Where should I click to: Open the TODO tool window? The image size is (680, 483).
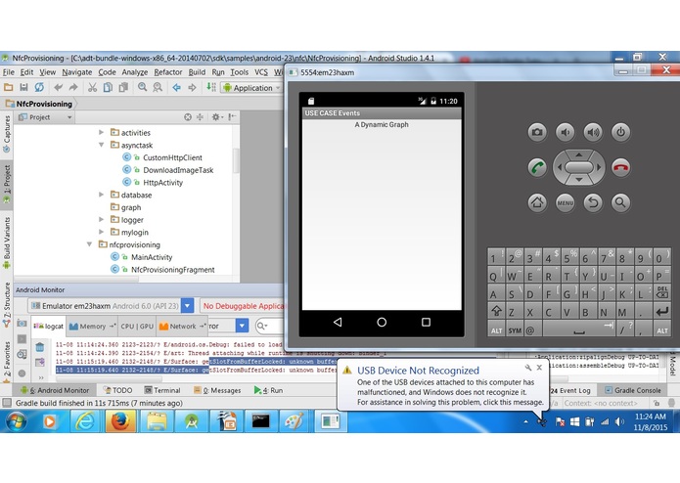point(117,390)
